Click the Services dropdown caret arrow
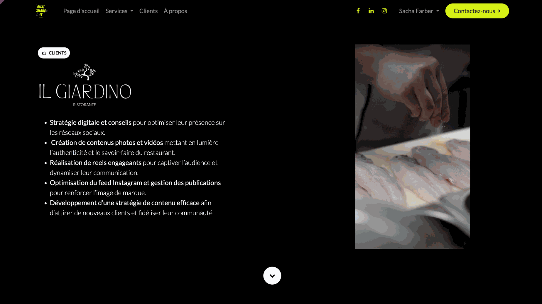Viewport: 542px width, 304px height. [x=132, y=11]
